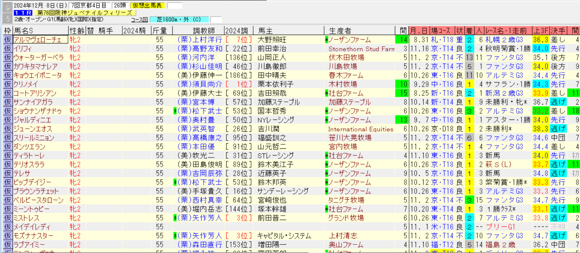Open previous race 新潟2歳G3
This screenshot has height=253, width=580.
tap(504, 93)
